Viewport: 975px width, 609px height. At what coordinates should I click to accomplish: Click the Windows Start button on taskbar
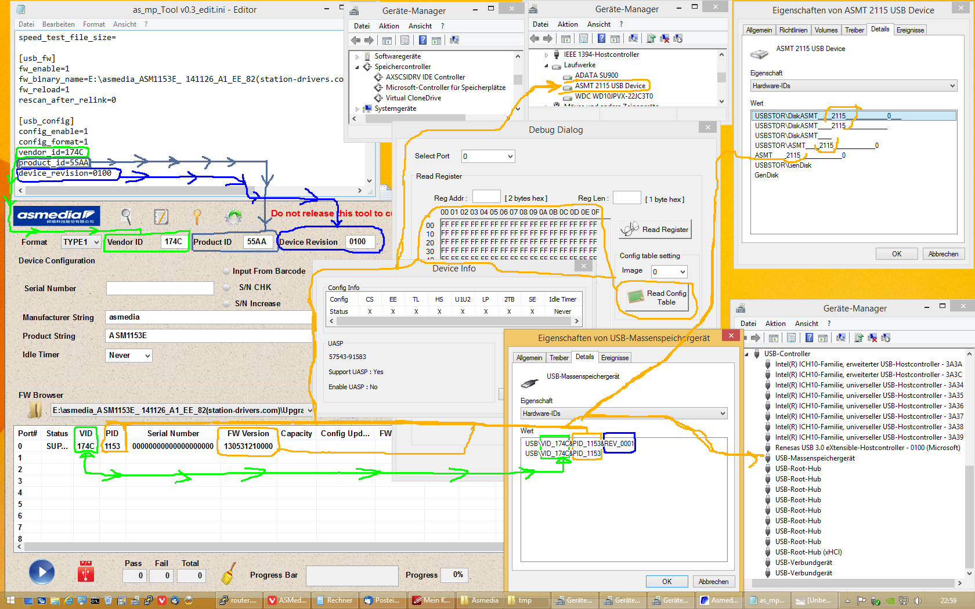[x=10, y=600]
